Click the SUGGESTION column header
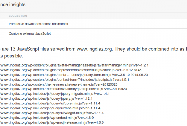Viewport: 187px width, 126px height. tap(18, 16)
